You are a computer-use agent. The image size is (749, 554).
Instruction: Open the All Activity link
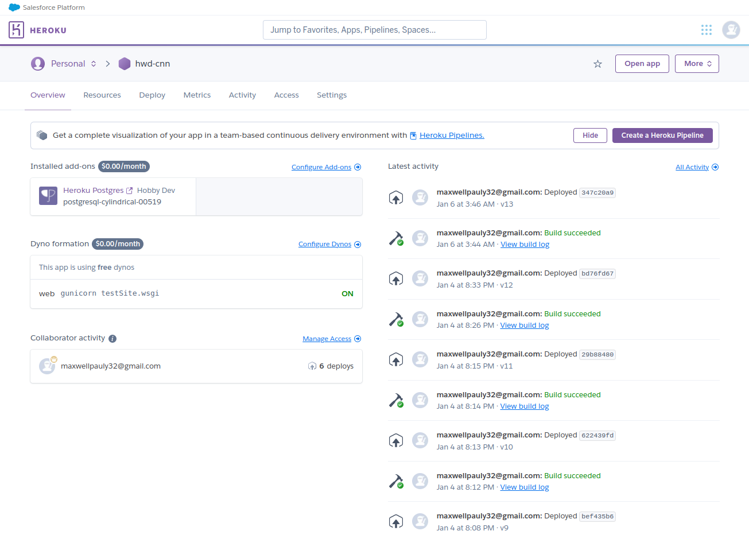point(692,168)
